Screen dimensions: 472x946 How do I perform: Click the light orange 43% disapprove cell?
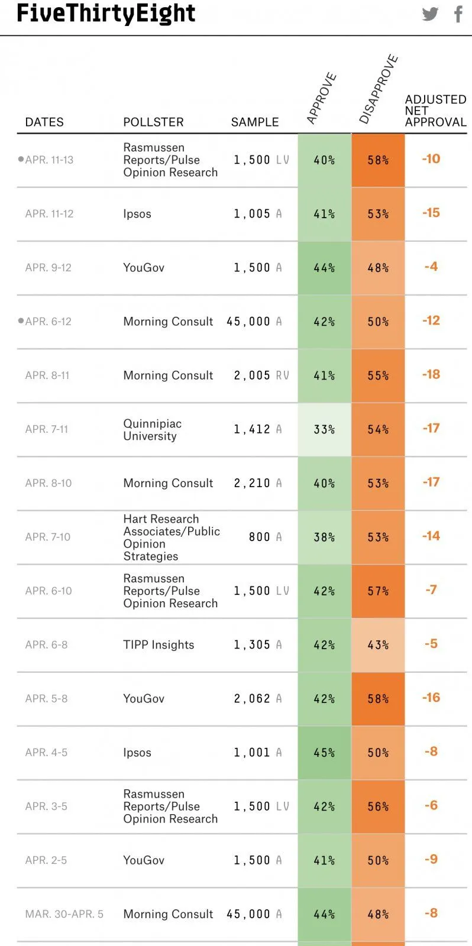click(x=378, y=644)
